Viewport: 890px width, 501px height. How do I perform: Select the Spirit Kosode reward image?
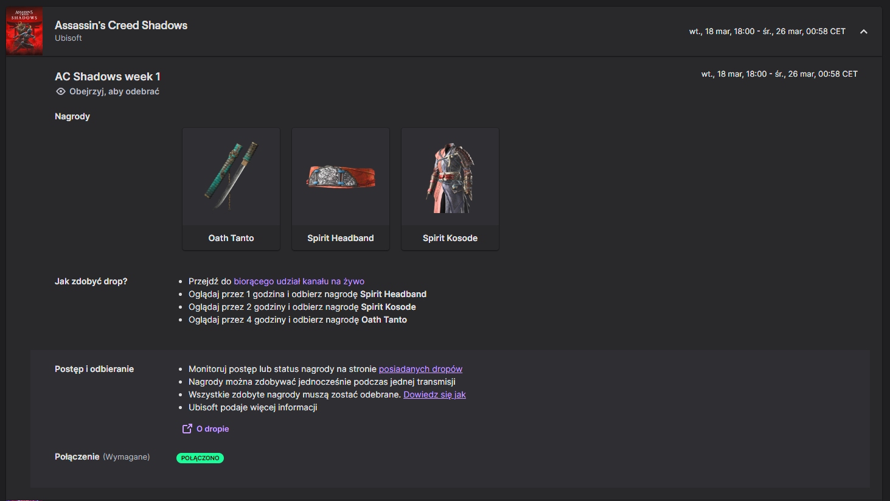click(450, 177)
